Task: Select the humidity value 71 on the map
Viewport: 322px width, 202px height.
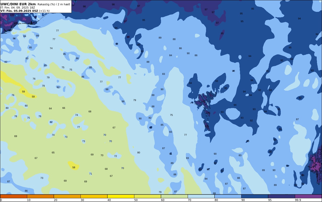Action: [x=91, y=174]
